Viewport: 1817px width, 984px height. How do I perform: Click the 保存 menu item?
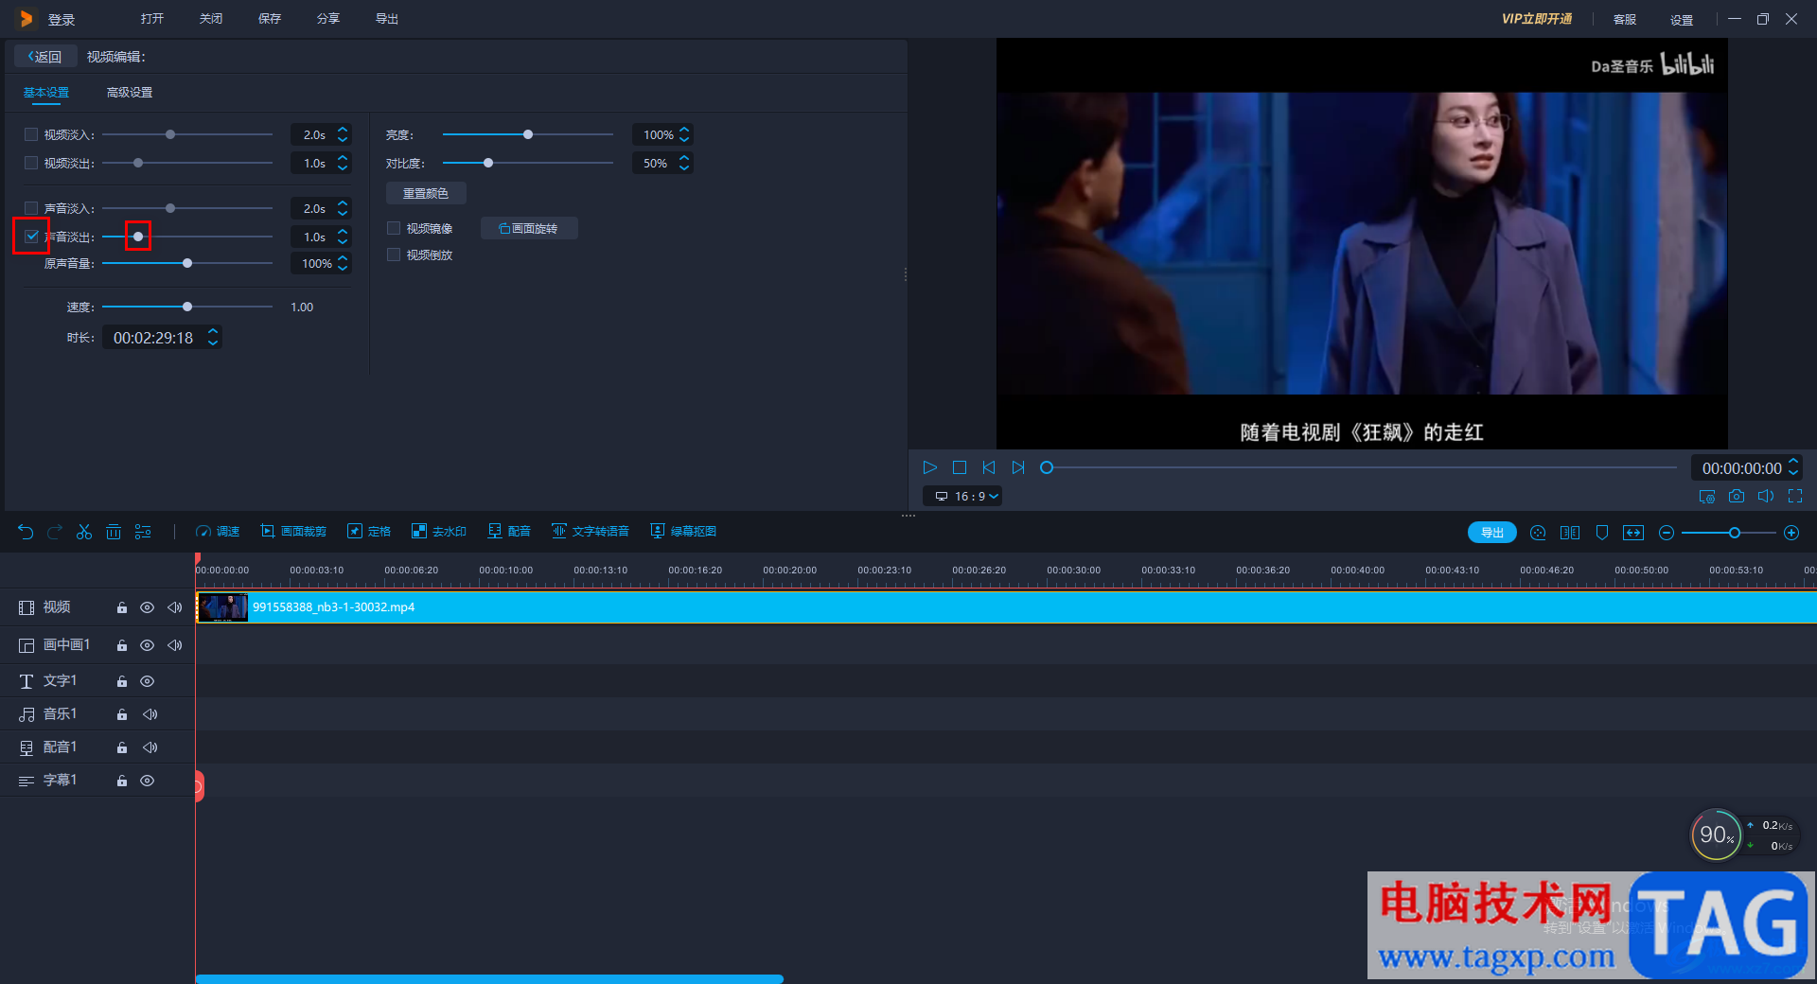(270, 19)
